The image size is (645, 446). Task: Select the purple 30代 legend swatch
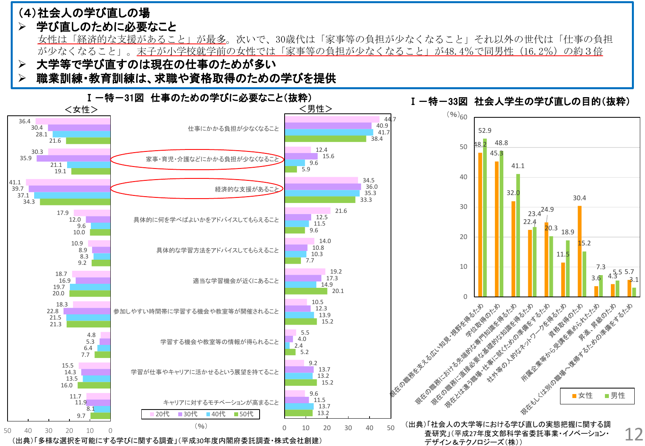pos(180,414)
